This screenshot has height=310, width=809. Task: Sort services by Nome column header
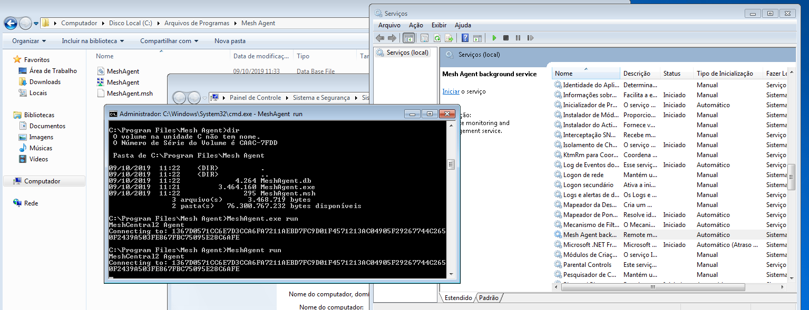pyautogui.click(x=586, y=74)
